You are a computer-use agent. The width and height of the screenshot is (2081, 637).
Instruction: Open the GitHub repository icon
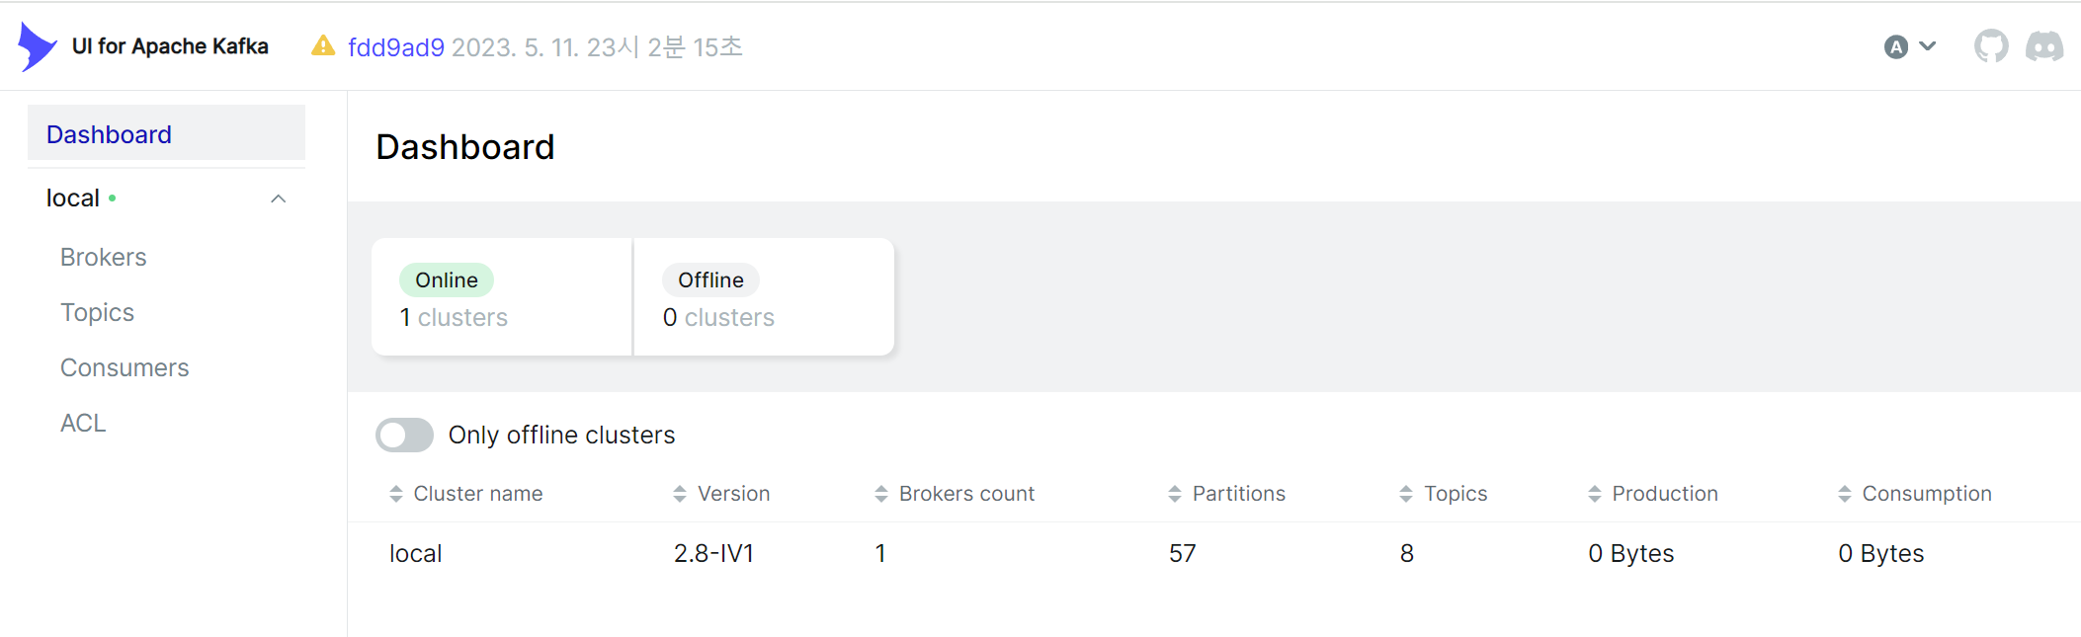pyautogui.click(x=1990, y=46)
